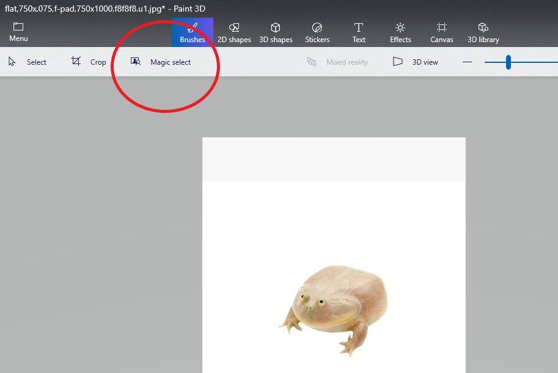558x373 pixels.
Task: Activate the Crop tool
Action: point(90,62)
